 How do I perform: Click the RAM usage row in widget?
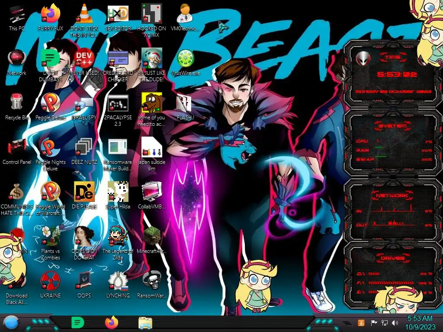coord(395,150)
